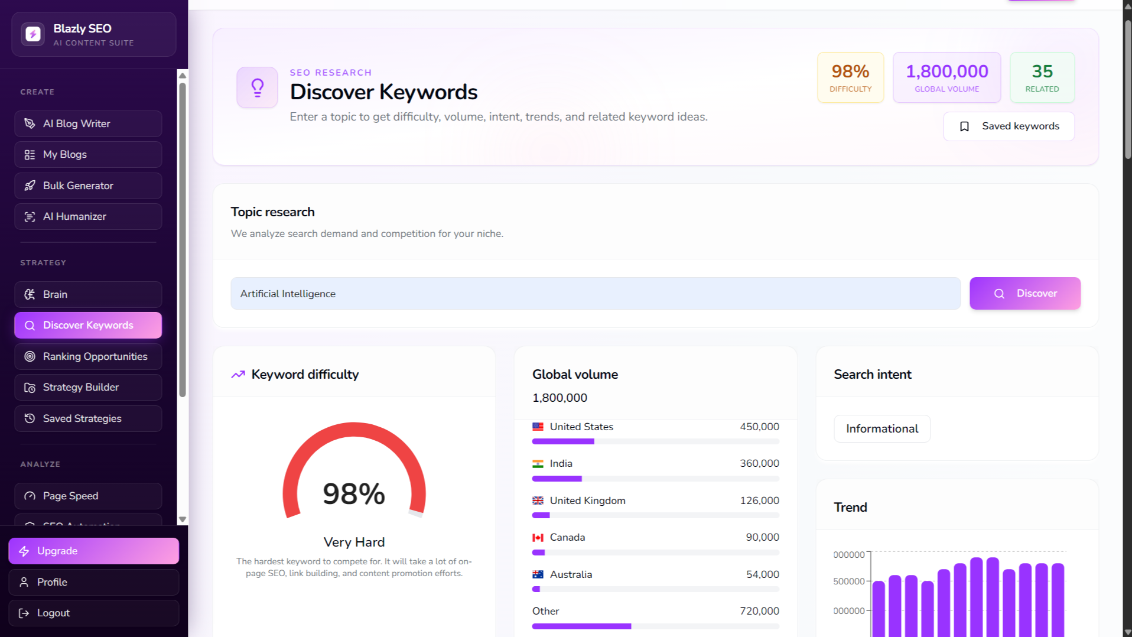The width and height of the screenshot is (1132, 637).
Task: Open Saved keywords
Action: pos(1009,126)
